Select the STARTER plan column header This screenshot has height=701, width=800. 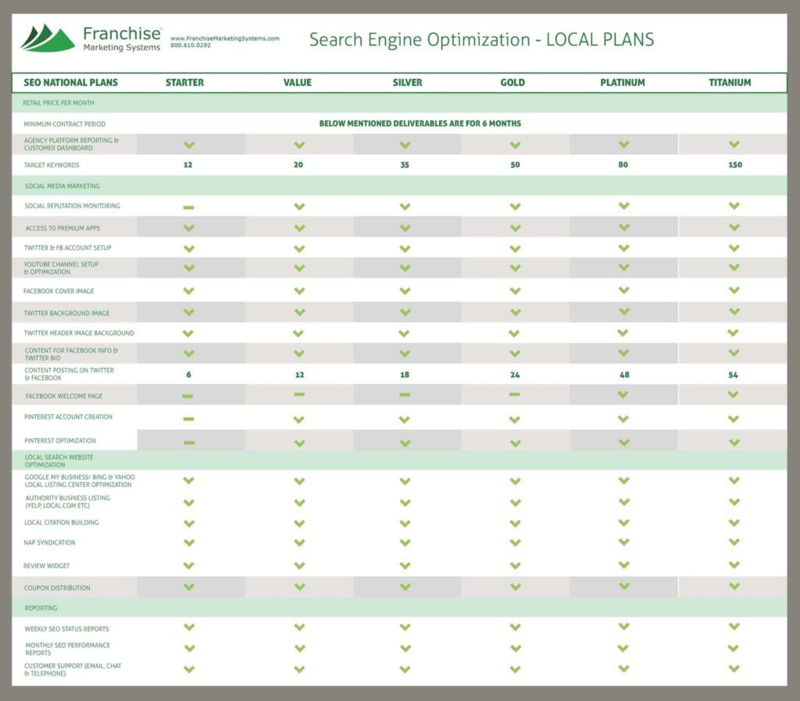[185, 83]
